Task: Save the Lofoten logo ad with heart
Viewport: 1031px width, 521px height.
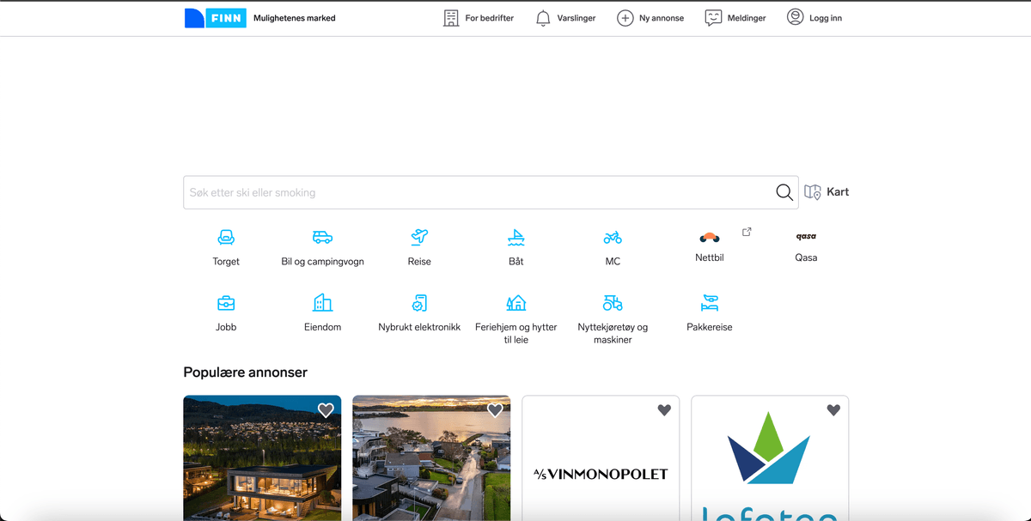Action: click(x=833, y=410)
